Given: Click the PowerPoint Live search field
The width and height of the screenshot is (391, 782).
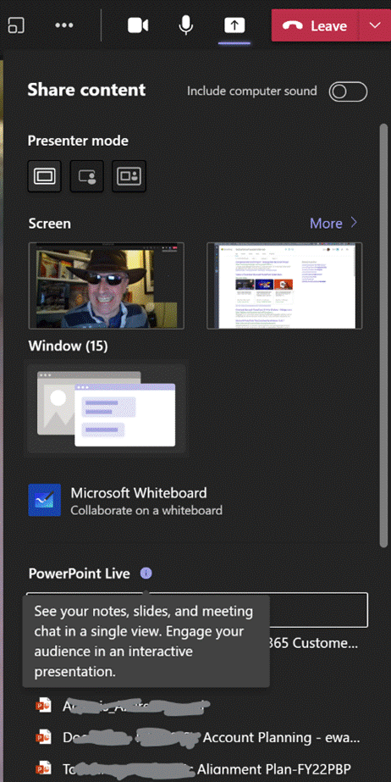Looking at the screenshot, I should tap(197, 609).
